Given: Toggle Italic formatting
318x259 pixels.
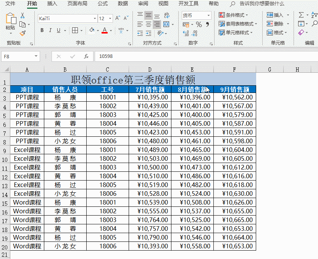Looking at the screenshot, I should pos(50,30).
